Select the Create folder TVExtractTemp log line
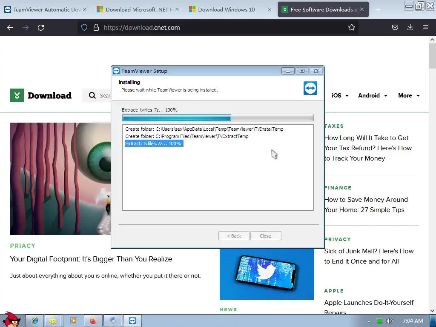The height and width of the screenshot is (327, 436). (x=187, y=136)
